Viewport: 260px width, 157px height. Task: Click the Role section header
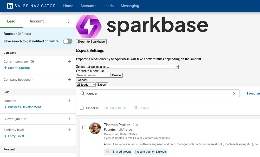[x=6, y=92]
